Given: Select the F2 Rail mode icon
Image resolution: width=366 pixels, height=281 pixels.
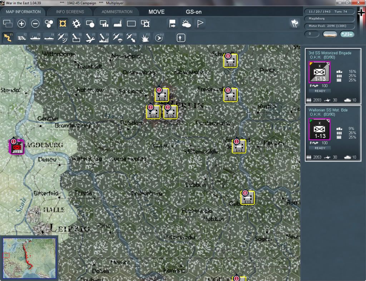Looking at the screenshot, I should coord(22,37).
